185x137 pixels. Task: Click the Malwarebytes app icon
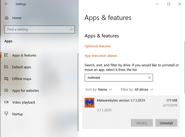tap(89, 103)
